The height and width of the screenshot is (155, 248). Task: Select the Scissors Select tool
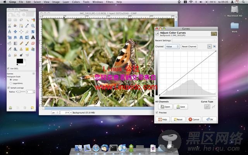click(x=10, y=26)
